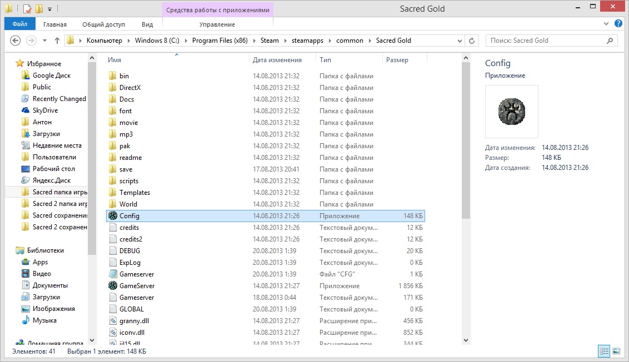Open Google Диск favorite
The image size is (629, 362).
pyautogui.click(x=51, y=76)
